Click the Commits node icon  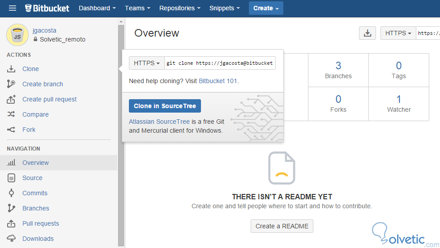pyautogui.click(x=11, y=193)
